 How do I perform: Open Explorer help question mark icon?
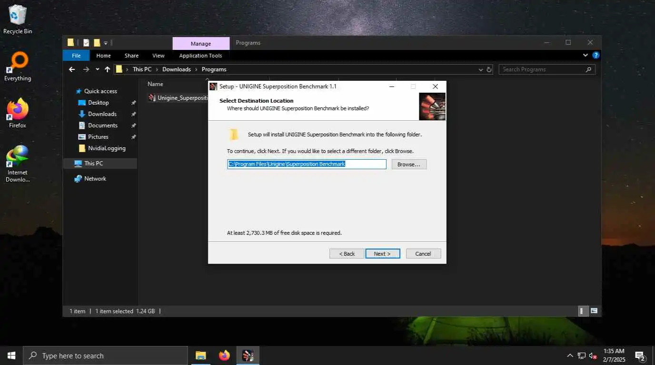[595, 55]
